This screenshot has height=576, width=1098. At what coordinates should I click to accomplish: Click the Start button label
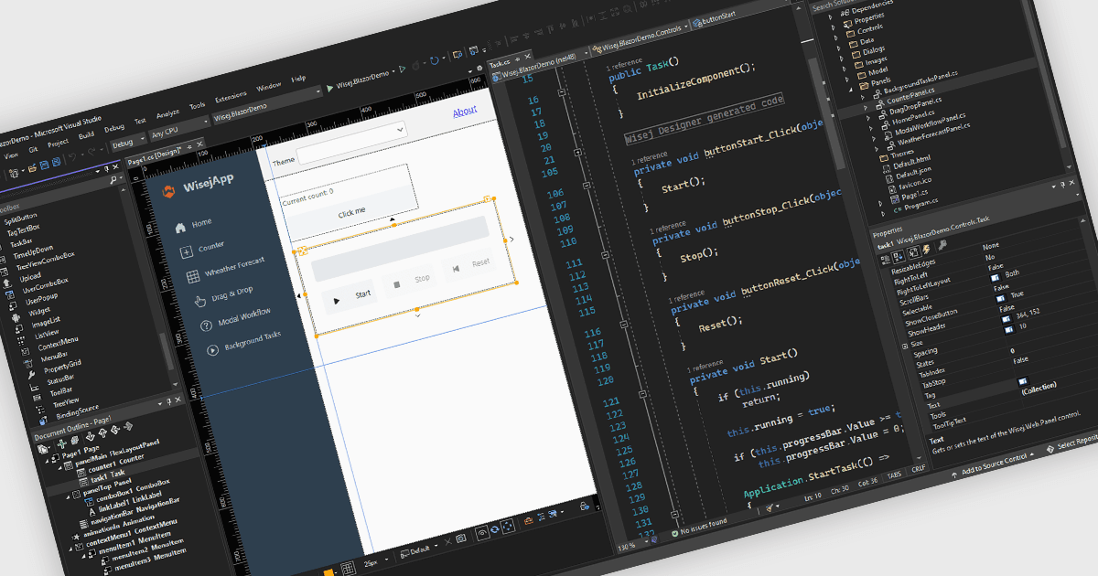tap(362, 293)
